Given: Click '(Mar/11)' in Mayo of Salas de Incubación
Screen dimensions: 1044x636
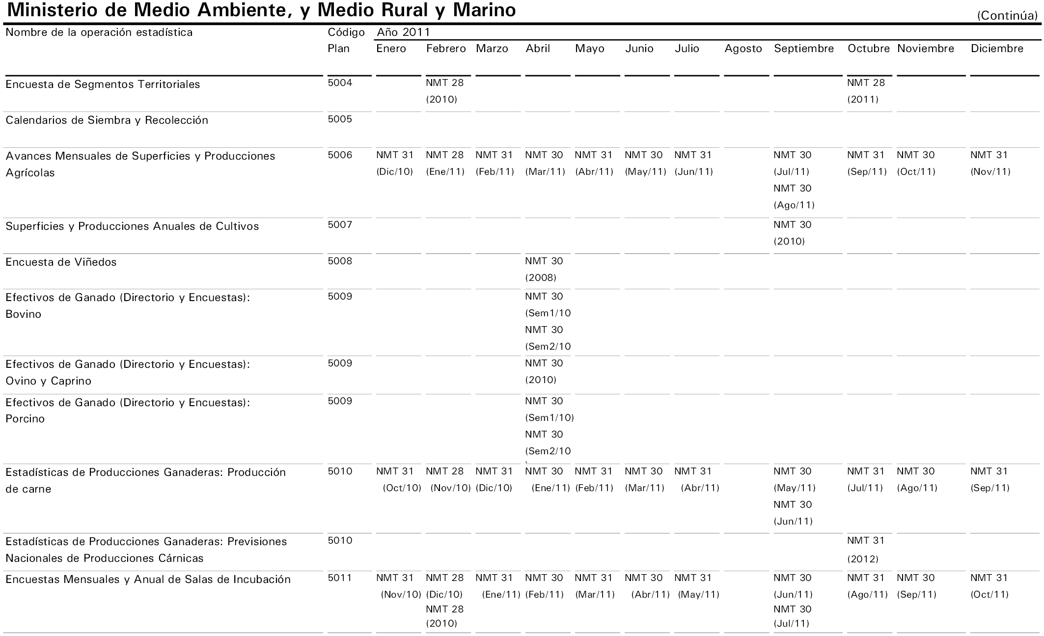Looking at the screenshot, I should tap(595, 595).
